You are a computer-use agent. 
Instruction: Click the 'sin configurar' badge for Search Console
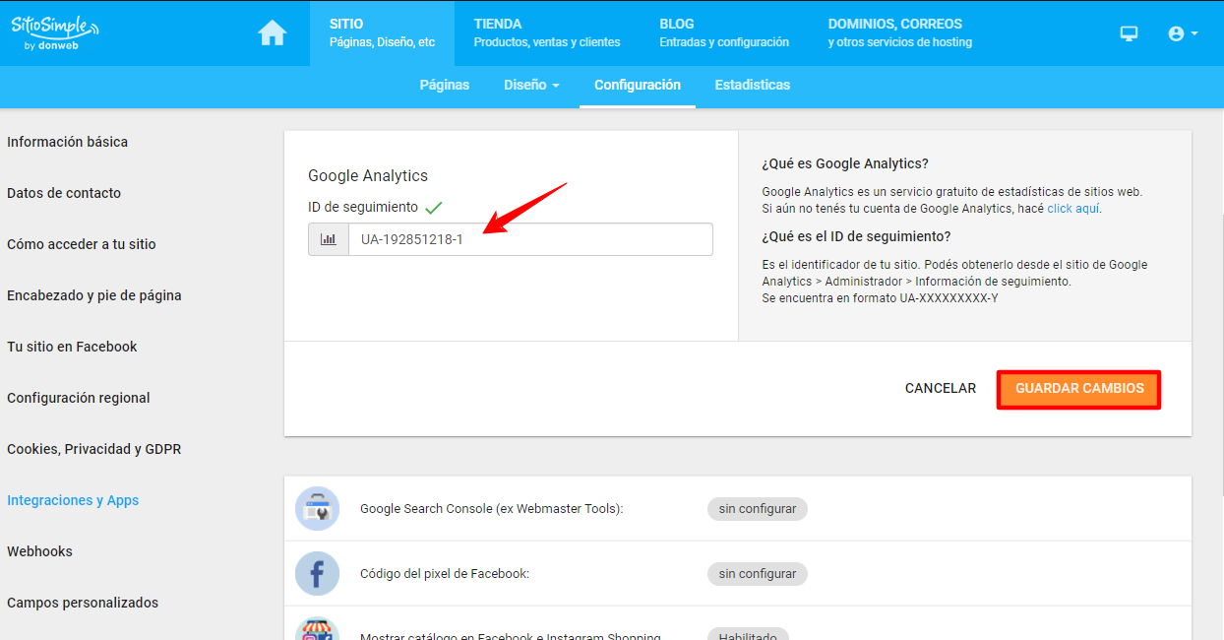click(758, 509)
